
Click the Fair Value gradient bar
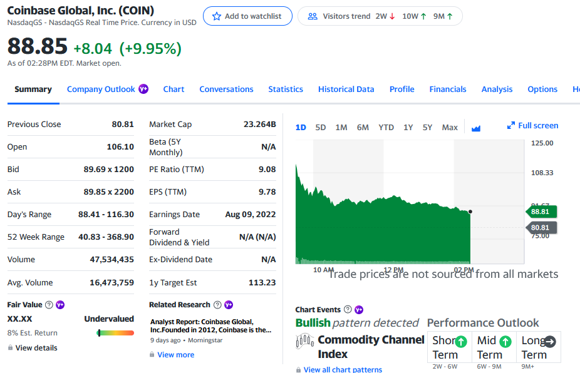pyautogui.click(x=115, y=333)
